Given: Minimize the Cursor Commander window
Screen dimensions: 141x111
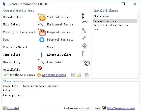Looking at the screenshot, I should 112,4.
